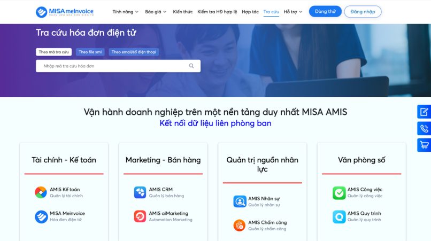This screenshot has height=241, width=431.
Task: Expand the Tính năng dropdown menu
Action: click(125, 12)
